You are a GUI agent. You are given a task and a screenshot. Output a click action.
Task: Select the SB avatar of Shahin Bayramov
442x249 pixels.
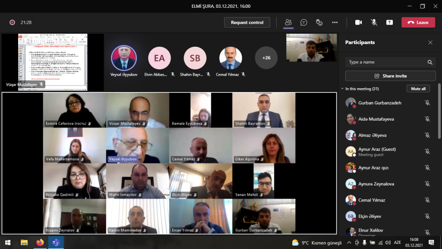pyautogui.click(x=195, y=58)
